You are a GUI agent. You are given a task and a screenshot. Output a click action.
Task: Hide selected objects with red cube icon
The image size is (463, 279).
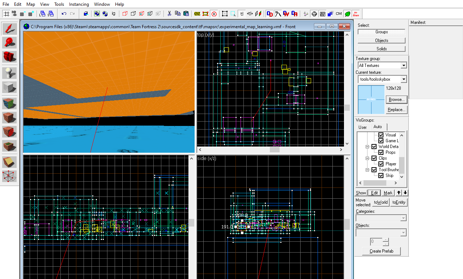[125, 14]
